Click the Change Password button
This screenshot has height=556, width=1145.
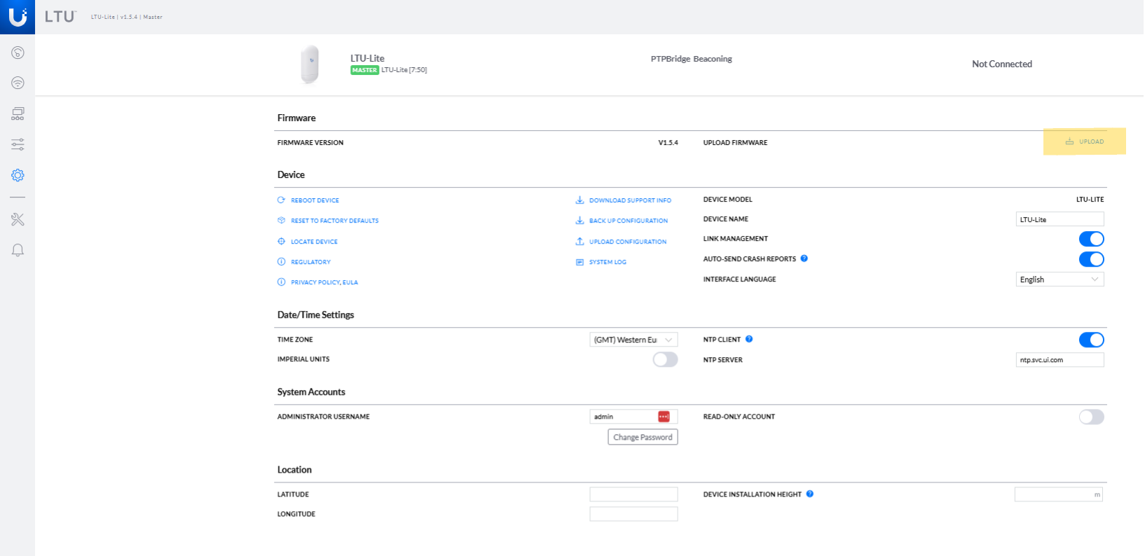coord(643,437)
